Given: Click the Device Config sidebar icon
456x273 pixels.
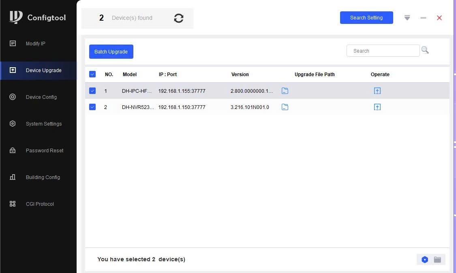Looking at the screenshot, I should tap(13, 97).
